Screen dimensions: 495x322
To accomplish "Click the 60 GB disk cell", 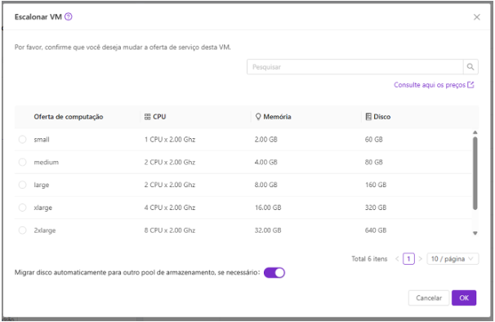I will click(374, 140).
